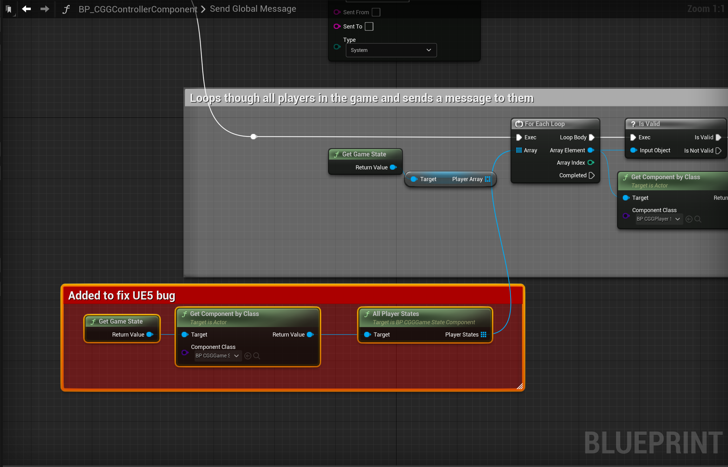
Task: Open BP_CGGControllerComponent breadcrumb
Action: coord(138,9)
